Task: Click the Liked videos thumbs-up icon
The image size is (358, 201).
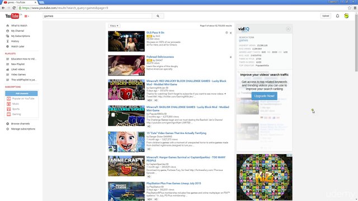Action: pos(7,69)
